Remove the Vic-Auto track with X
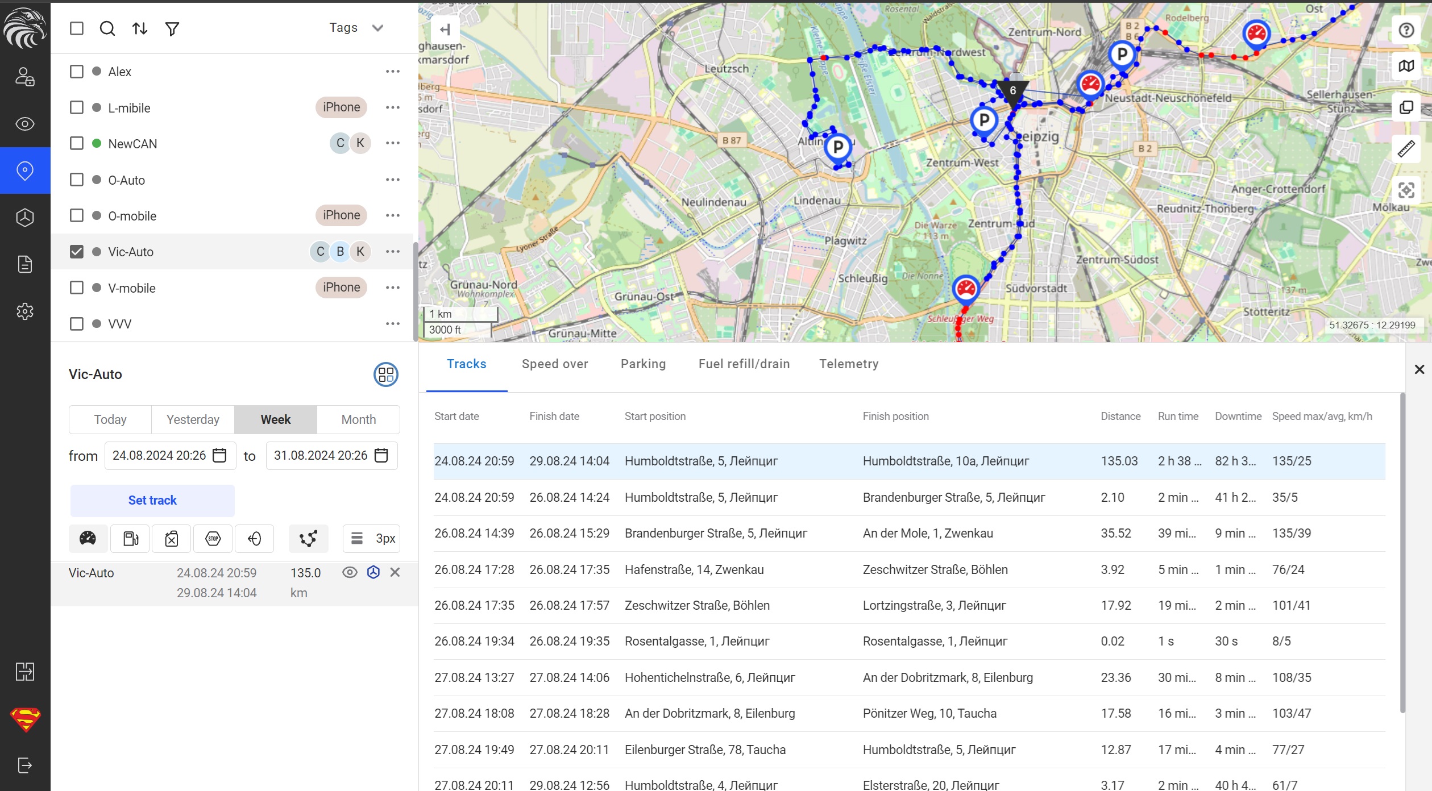 (x=395, y=572)
